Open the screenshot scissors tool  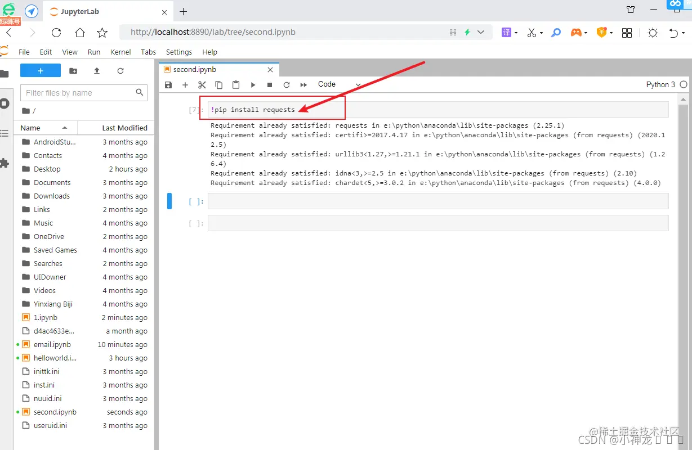[532, 33]
